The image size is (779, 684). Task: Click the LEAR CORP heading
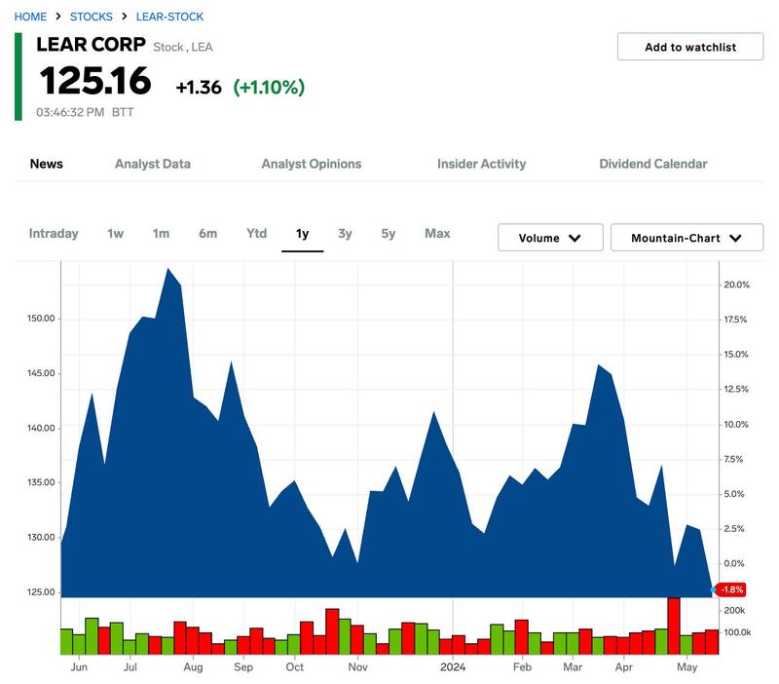91,44
